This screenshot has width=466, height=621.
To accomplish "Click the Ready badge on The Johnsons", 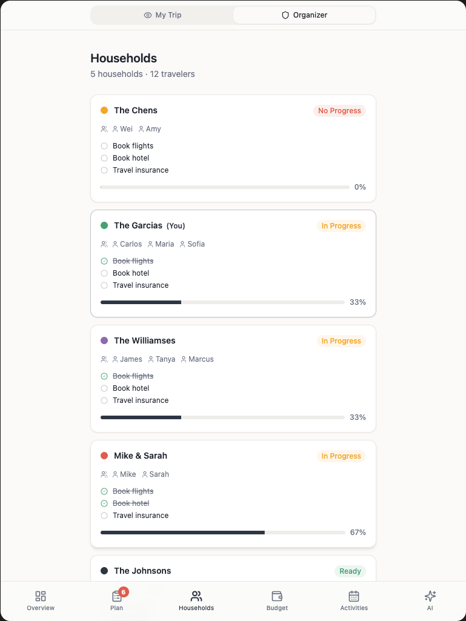I will 350,571.
